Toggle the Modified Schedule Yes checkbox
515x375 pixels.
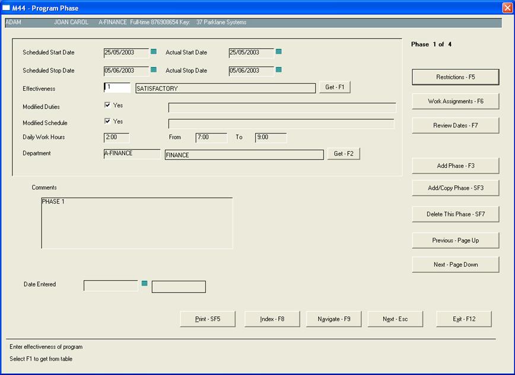[107, 121]
